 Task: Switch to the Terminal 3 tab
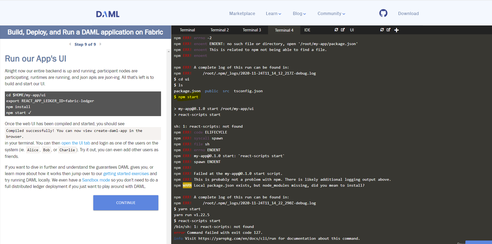pyautogui.click(x=252, y=30)
